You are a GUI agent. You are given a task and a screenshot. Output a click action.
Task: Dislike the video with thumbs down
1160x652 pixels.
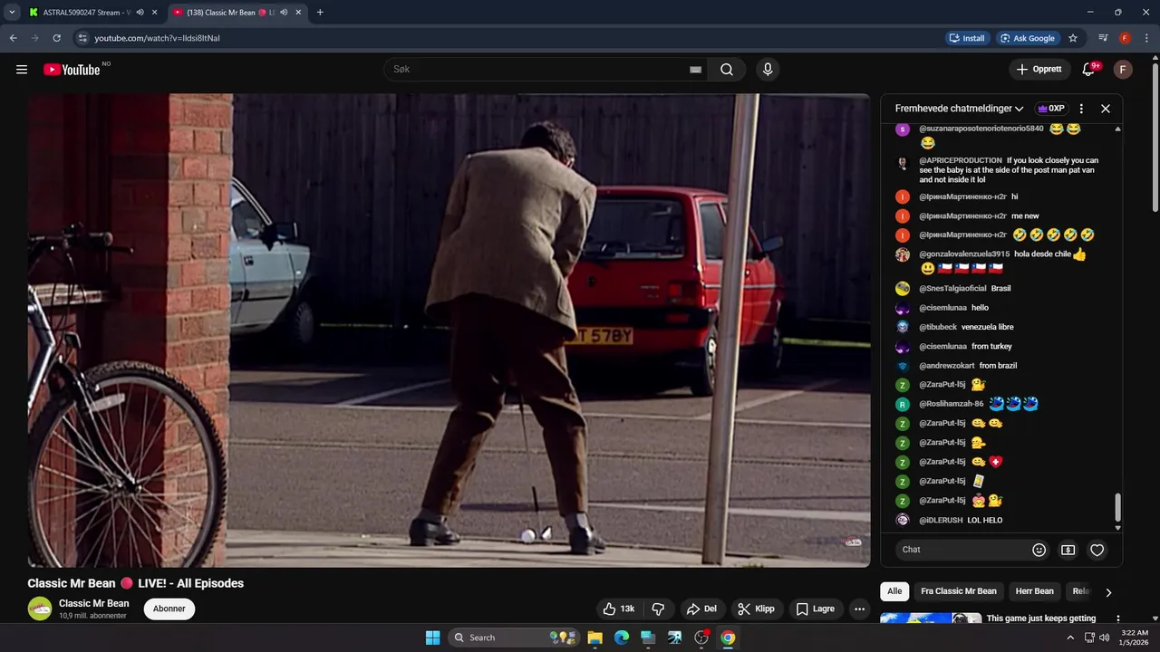click(x=659, y=609)
